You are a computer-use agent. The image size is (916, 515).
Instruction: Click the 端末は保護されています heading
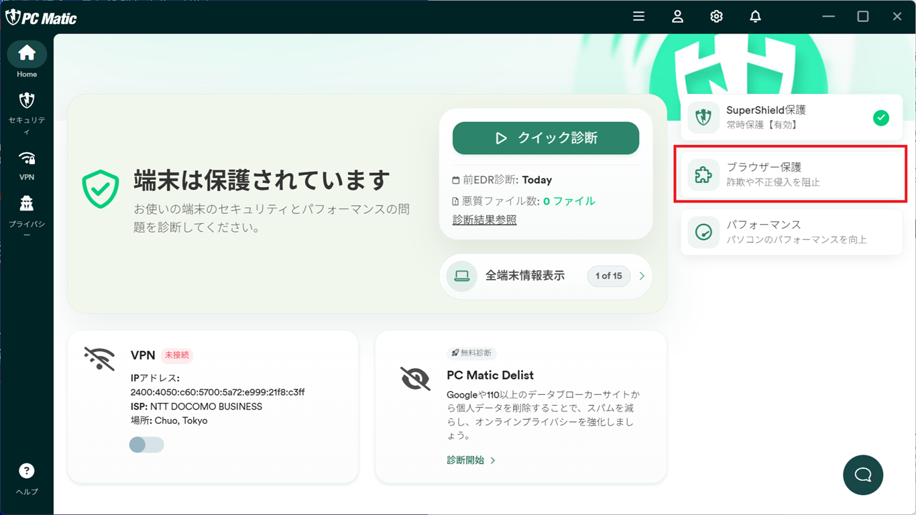click(262, 180)
